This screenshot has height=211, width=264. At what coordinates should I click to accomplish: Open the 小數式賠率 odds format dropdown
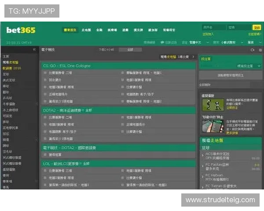point(232,42)
